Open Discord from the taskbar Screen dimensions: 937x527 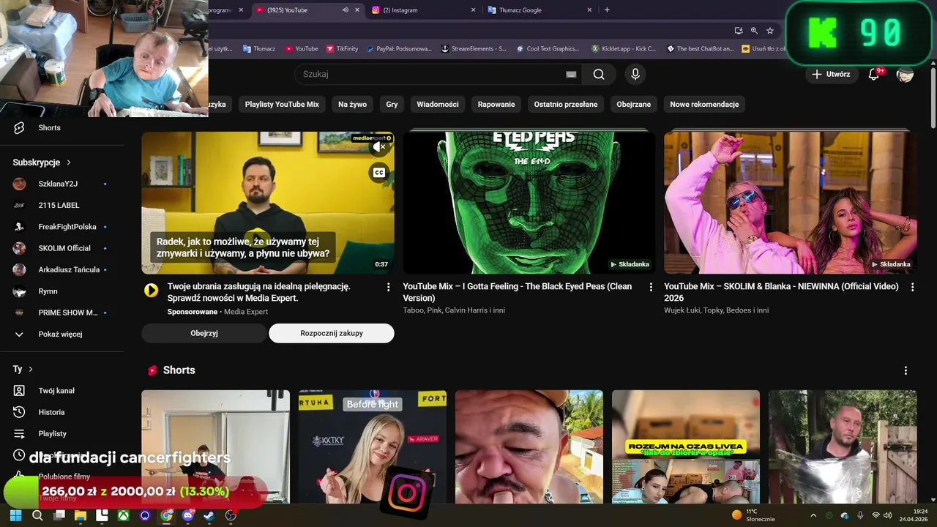click(188, 515)
